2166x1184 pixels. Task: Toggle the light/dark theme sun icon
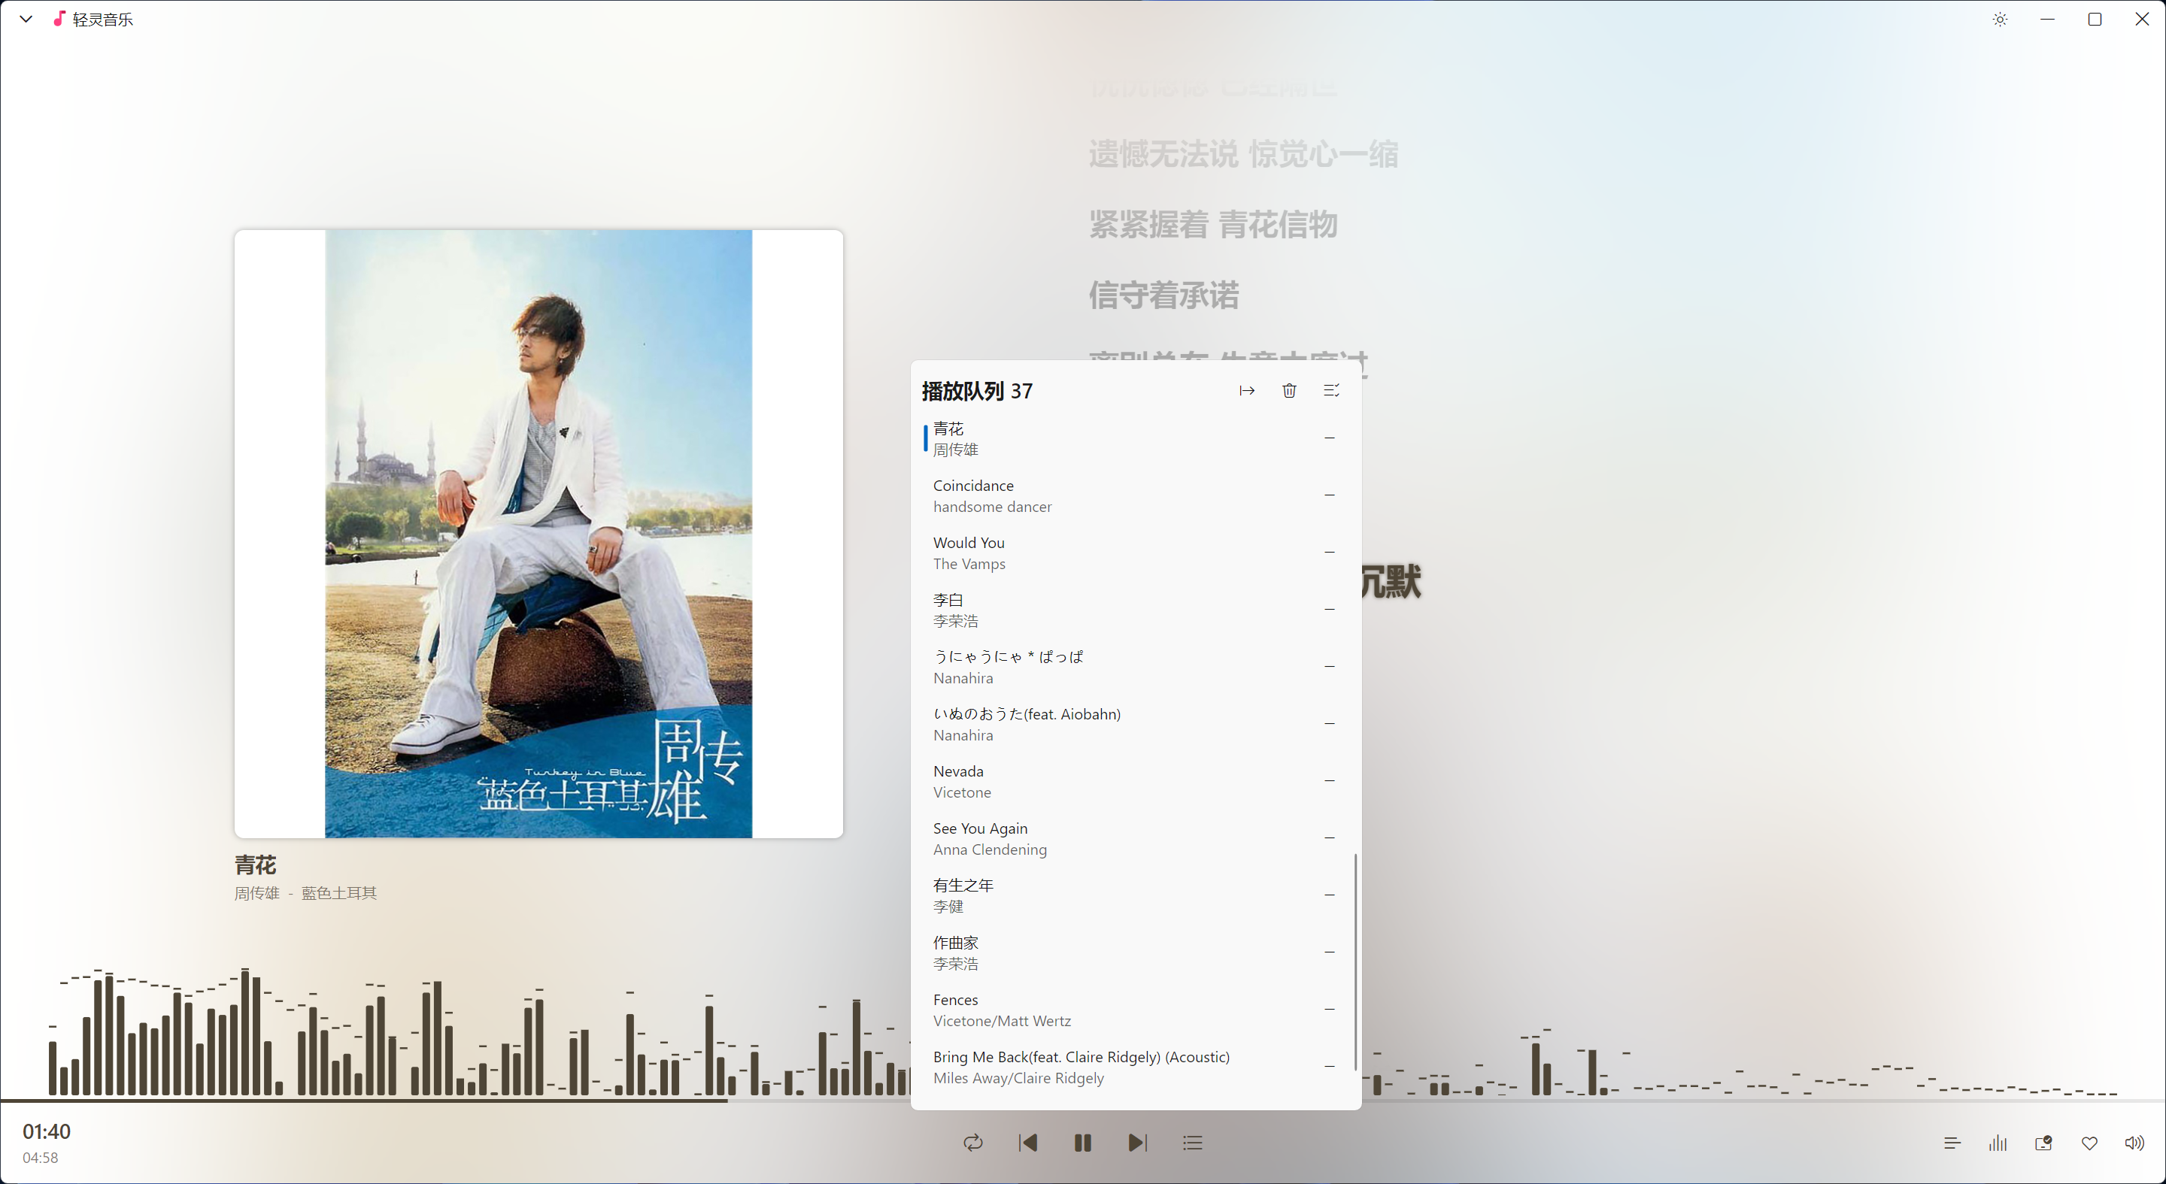[x=2000, y=20]
